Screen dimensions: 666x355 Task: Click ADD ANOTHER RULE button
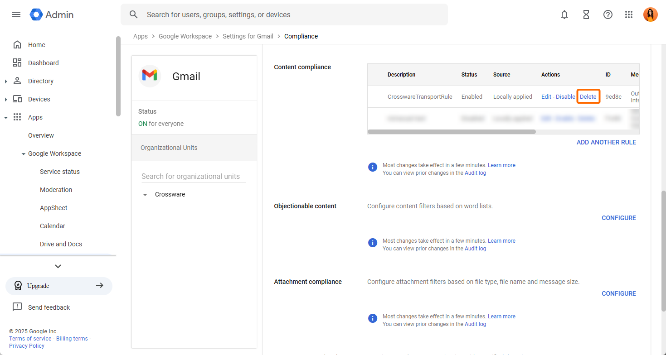click(606, 142)
